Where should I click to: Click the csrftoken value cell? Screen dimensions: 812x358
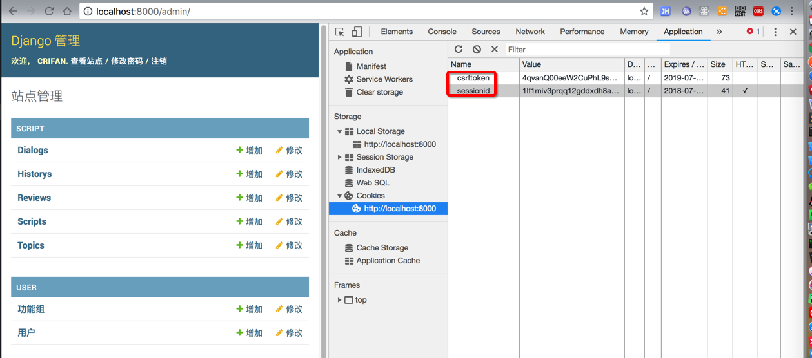[x=571, y=78]
